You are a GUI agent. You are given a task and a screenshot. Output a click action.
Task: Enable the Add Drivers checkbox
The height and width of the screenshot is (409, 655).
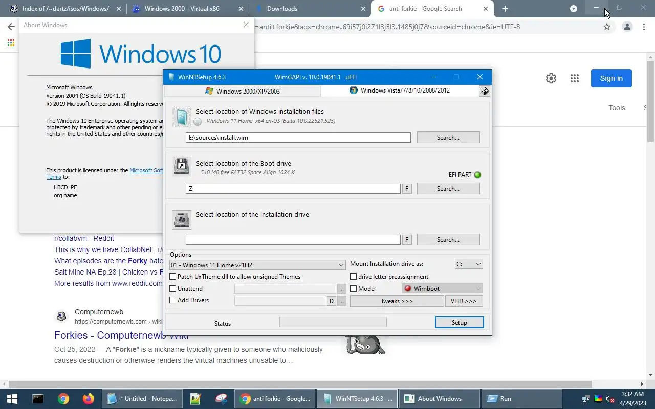coord(173,300)
